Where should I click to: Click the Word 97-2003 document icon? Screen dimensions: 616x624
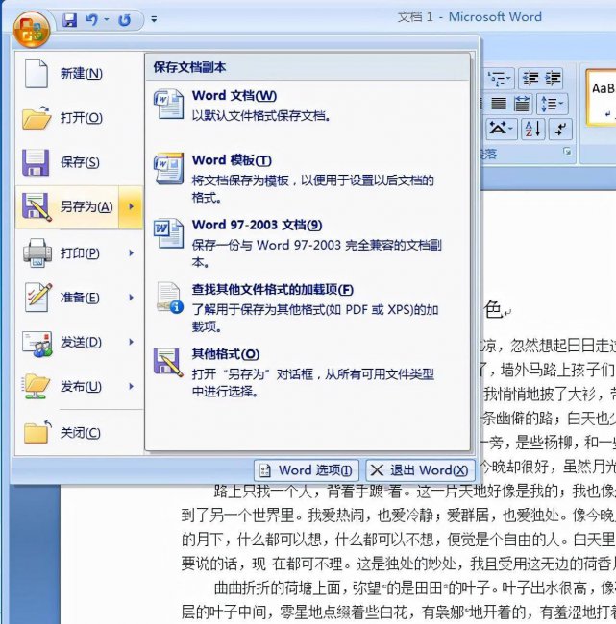tap(169, 233)
